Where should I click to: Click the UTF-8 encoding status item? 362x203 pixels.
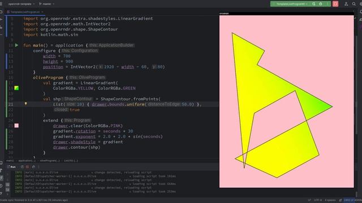click(318, 200)
